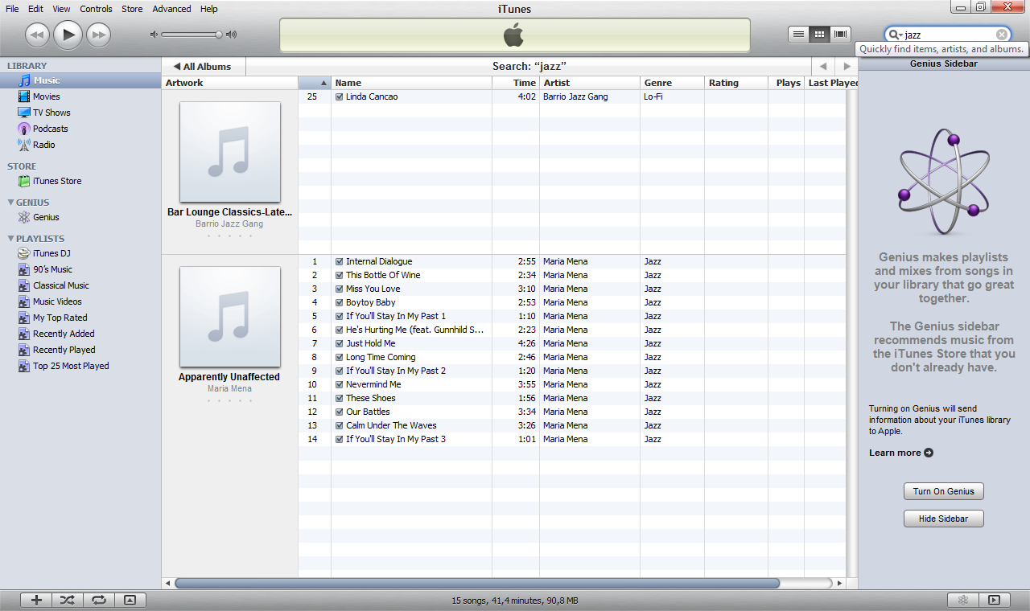Click the browse forward arrow button

846,67
